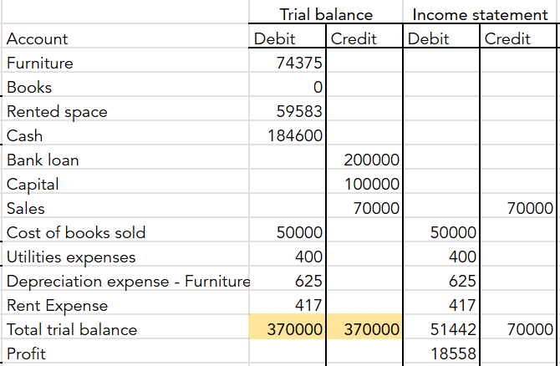Click the 'Total trial balance' label cell

tap(125, 327)
